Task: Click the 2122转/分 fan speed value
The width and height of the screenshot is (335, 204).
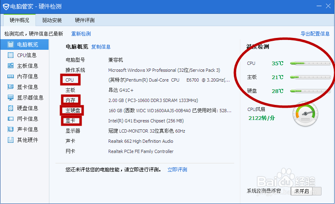Action: pyautogui.click(x=262, y=118)
